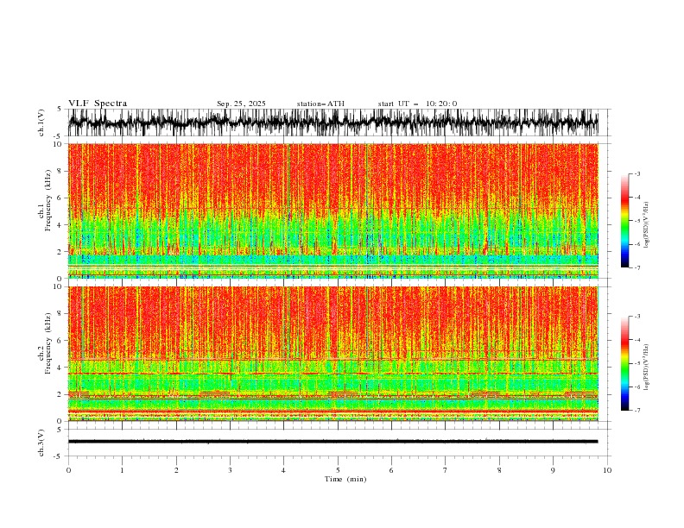The image size is (684, 528).
Task: Click the ch.2 'Frequency (kHz)' axis label
Action: point(48,343)
